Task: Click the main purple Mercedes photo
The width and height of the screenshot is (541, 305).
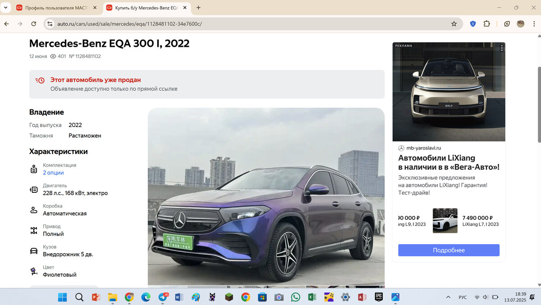Action: click(266, 196)
